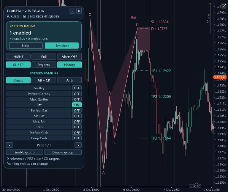
Task: Click the Perfect Bat row label
Action: [x=39, y=110]
